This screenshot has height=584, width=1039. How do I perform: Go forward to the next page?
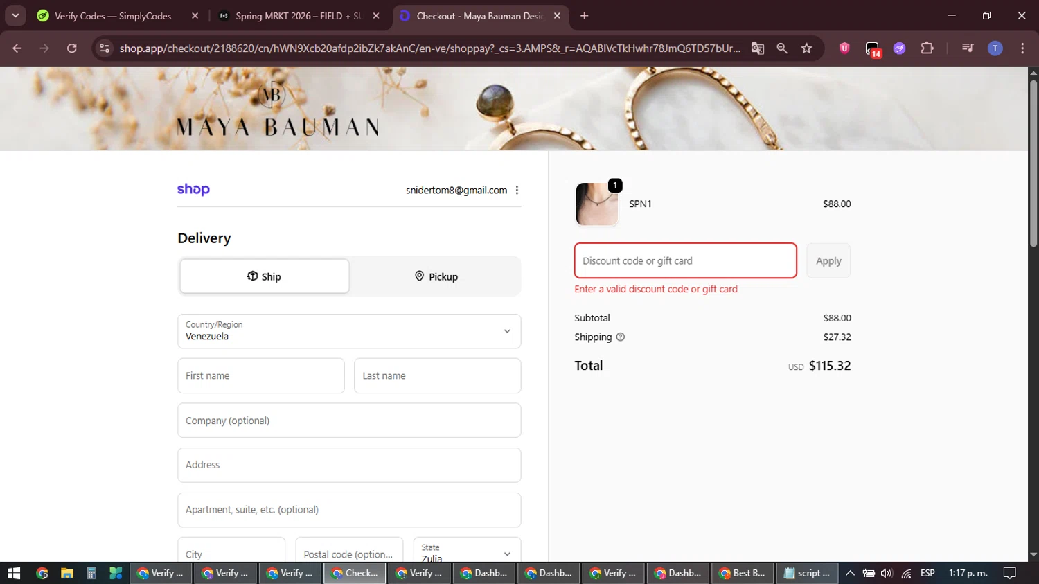point(44,48)
